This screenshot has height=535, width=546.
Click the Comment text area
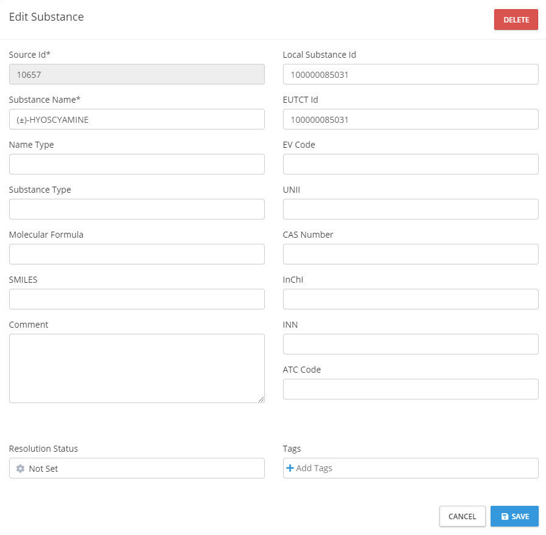click(x=136, y=368)
